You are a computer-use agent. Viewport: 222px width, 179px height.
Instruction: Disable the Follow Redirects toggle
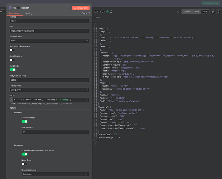[24, 121]
